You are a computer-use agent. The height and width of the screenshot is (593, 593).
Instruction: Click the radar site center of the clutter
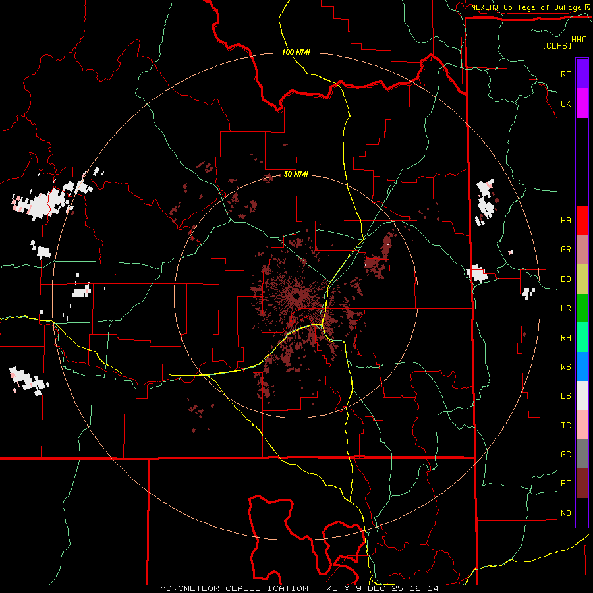296,296
